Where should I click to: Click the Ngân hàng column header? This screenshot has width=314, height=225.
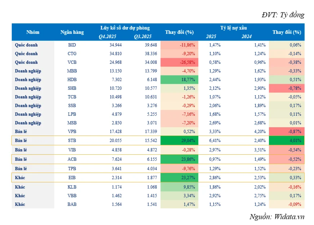[x=72, y=32]
